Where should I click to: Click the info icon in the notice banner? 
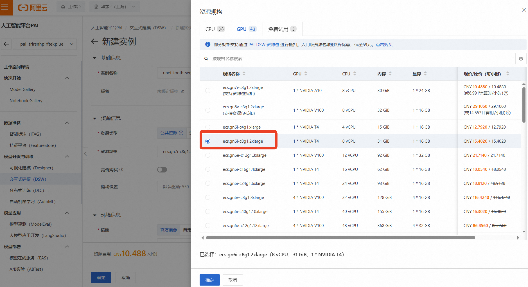(208, 44)
